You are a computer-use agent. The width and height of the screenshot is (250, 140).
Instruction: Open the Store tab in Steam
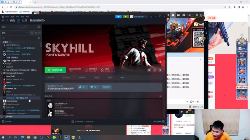click(12, 21)
